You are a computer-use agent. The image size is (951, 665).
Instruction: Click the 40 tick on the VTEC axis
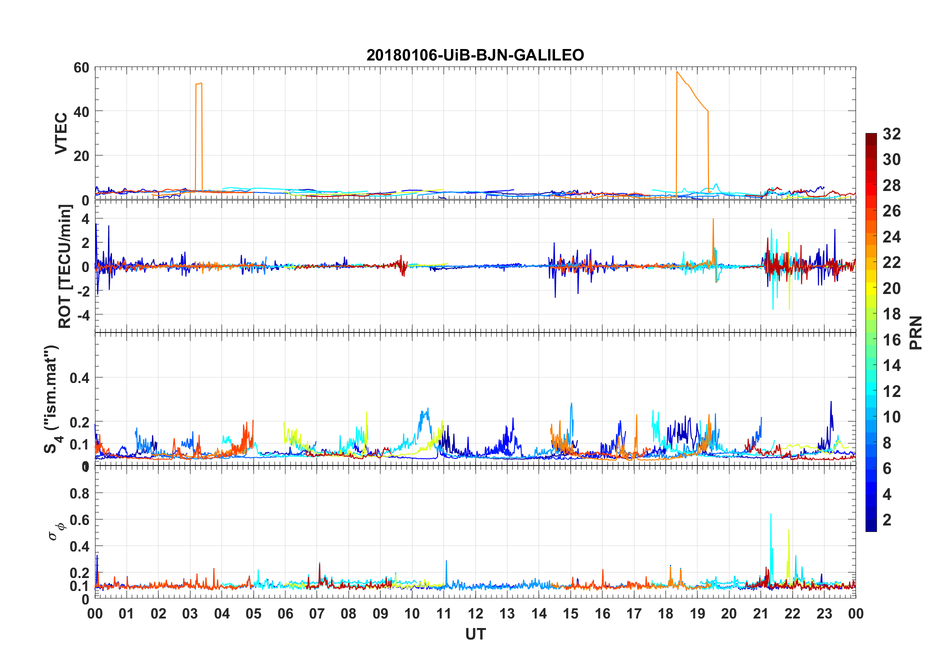tap(81, 111)
